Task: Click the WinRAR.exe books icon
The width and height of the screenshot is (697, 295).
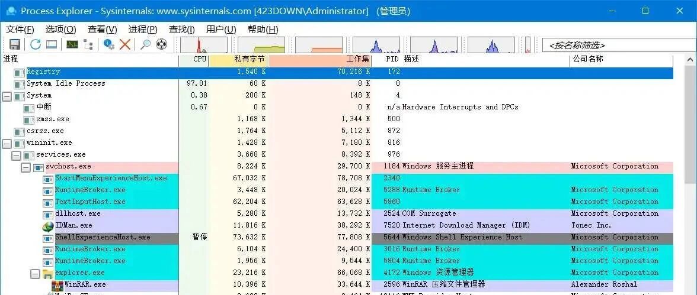Action: click(x=57, y=285)
